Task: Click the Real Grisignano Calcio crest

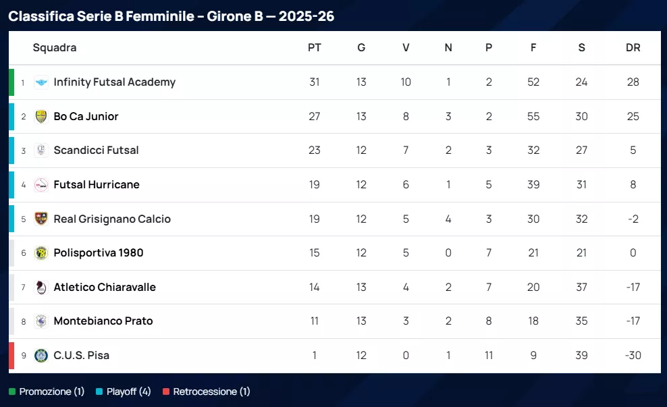Action: 41,219
